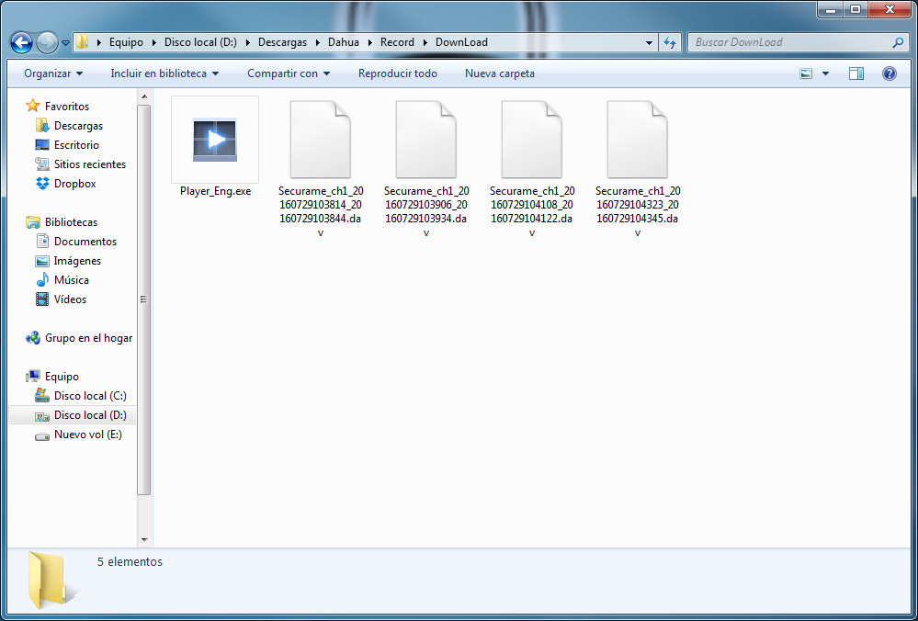Click the refresh button beside address bar
918x621 pixels.
(670, 42)
